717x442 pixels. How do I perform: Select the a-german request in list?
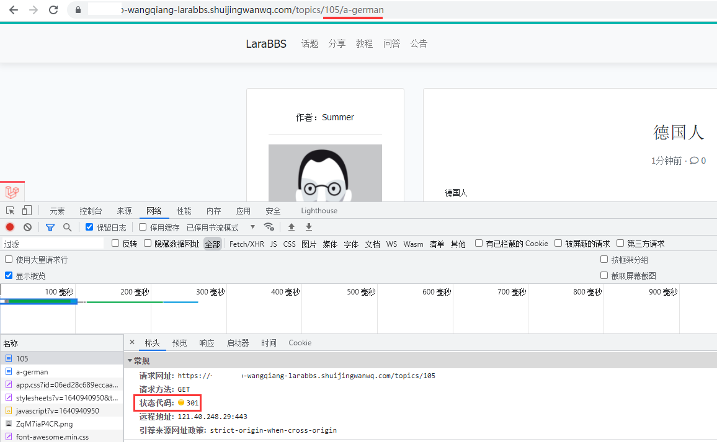pyautogui.click(x=32, y=372)
